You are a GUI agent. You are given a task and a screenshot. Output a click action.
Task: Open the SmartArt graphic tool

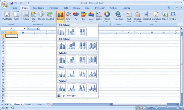[x=50, y=16]
